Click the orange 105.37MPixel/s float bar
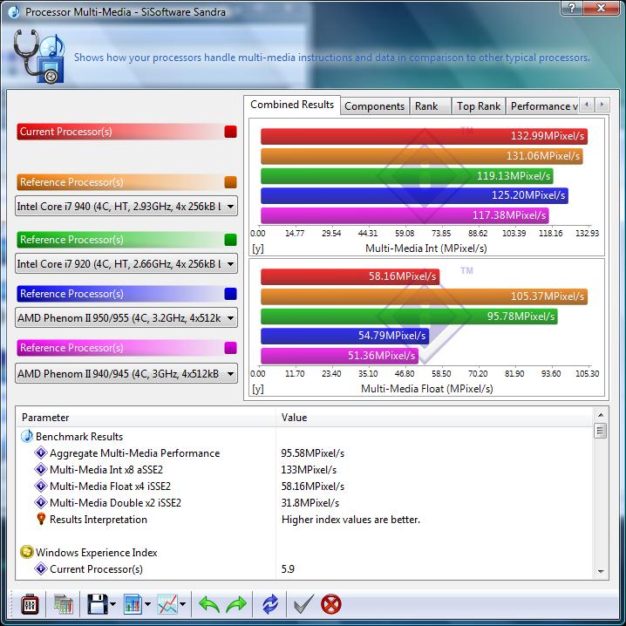 tap(424, 296)
